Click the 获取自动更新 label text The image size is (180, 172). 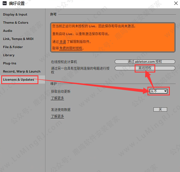(60, 91)
